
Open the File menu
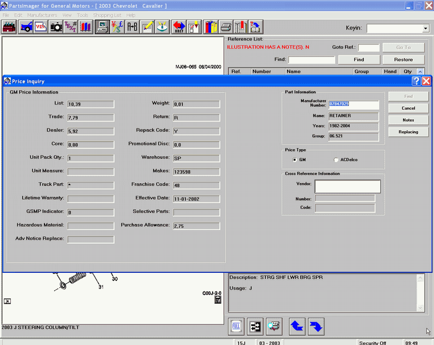pos(6,15)
